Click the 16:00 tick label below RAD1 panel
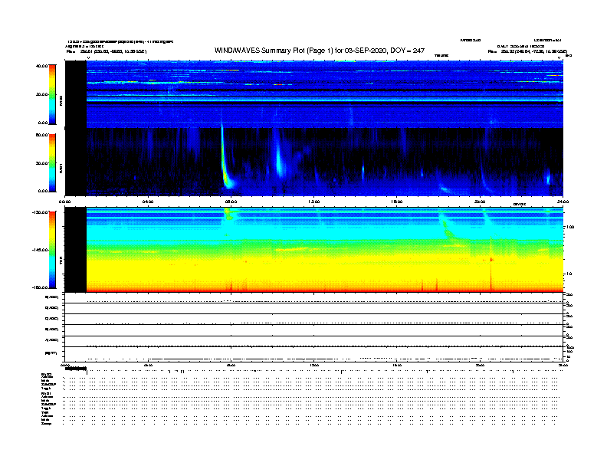The height and width of the screenshot is (469, 607). point(397,202)
